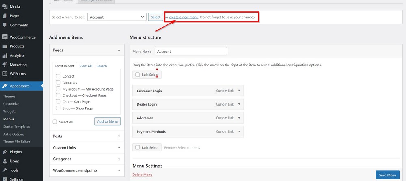The height and width of the screenshot is (181, 406).
Task: Click the Remove Selected Items link
Action: 182,148
